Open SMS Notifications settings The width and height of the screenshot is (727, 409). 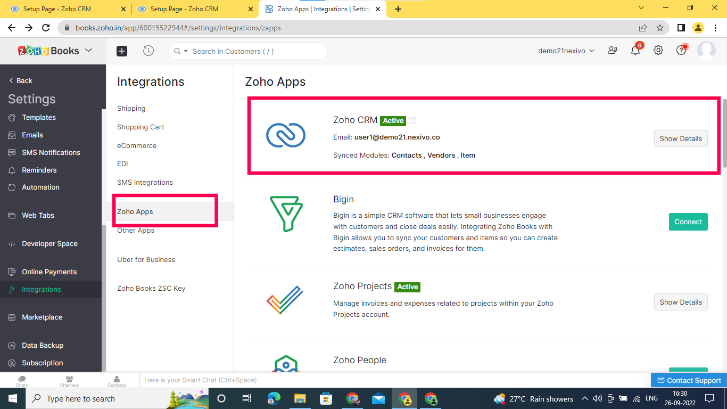click(51, 152)
